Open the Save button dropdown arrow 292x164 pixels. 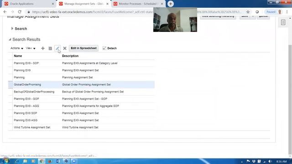pos(253,16)
